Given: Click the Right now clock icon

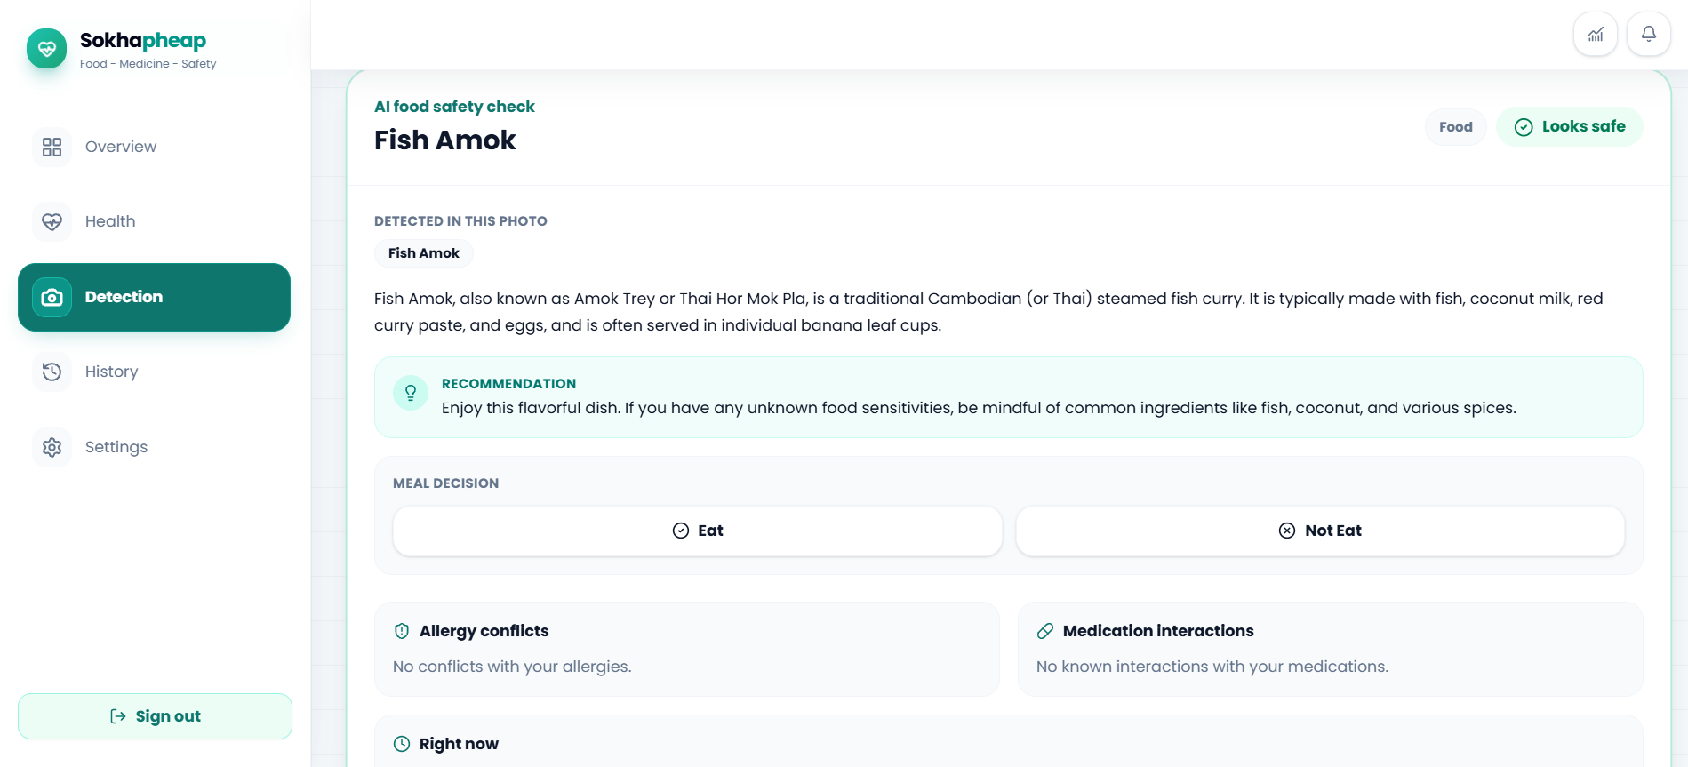Looking at the screenshot, I should [x=402, y=744].
